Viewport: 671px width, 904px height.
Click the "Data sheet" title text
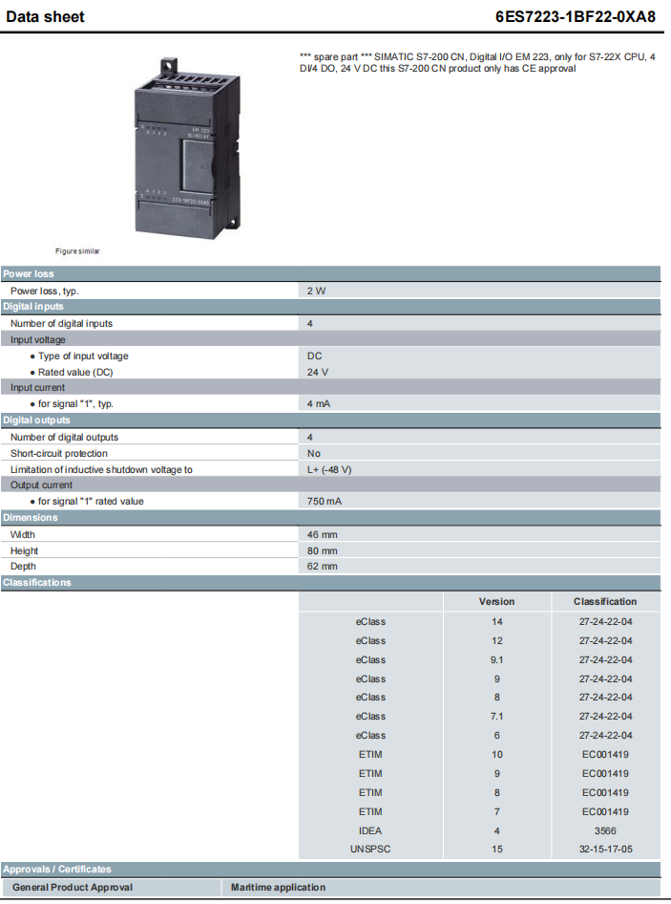[x=45, y=16]
